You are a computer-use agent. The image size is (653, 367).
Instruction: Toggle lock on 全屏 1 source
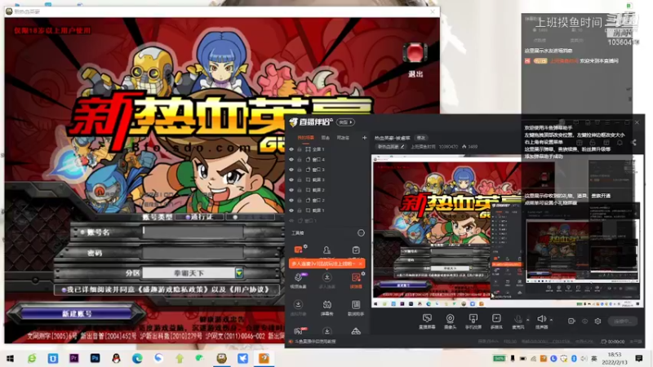coord(300,149)
